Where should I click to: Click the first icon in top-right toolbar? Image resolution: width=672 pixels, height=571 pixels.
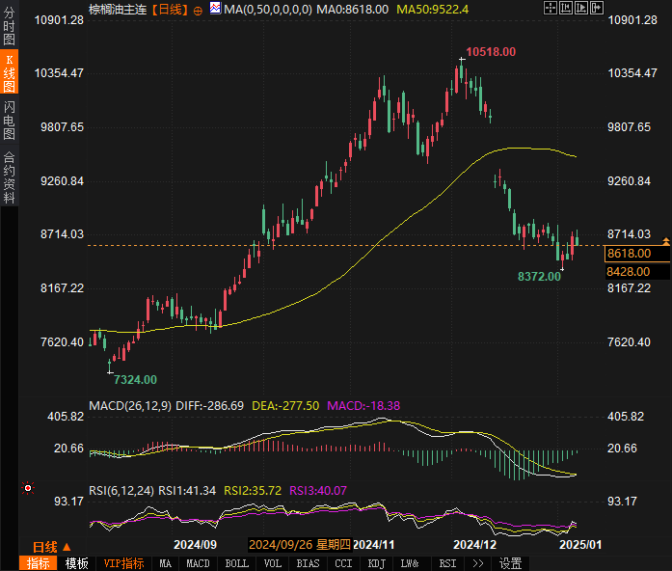(x=549, y=8)
